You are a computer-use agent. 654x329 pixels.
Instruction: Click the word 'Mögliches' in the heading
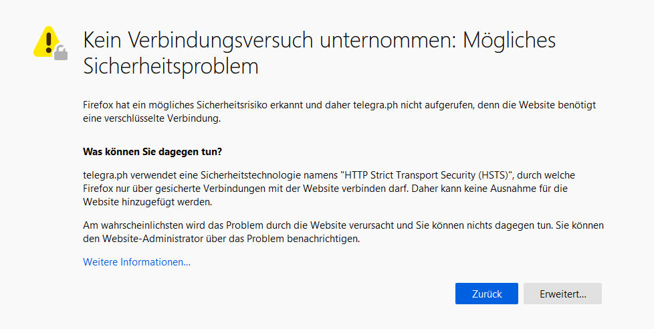[510, 40]
